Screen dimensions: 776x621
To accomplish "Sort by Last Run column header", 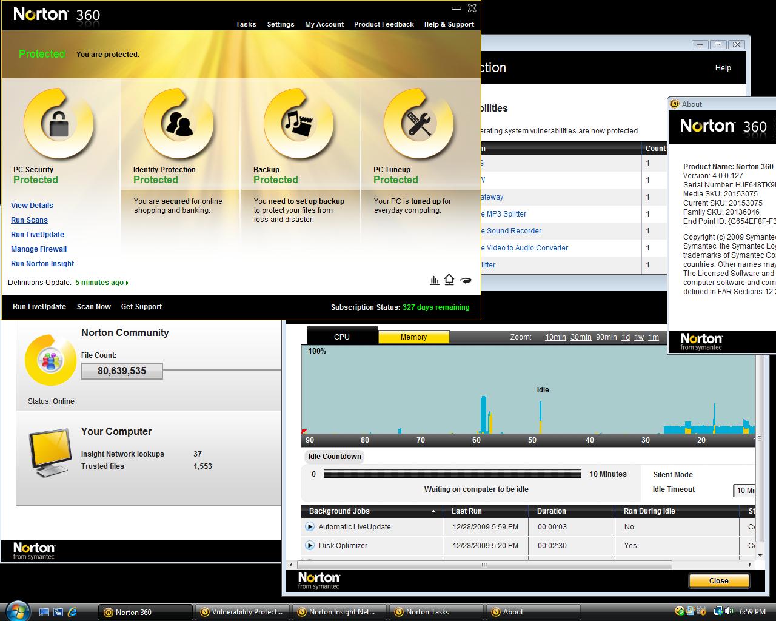I will pyautogui.click(x=485, y=511).
